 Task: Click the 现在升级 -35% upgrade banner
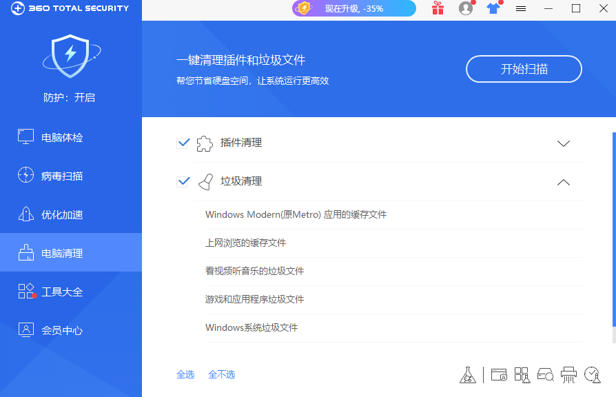pos(354,9)
